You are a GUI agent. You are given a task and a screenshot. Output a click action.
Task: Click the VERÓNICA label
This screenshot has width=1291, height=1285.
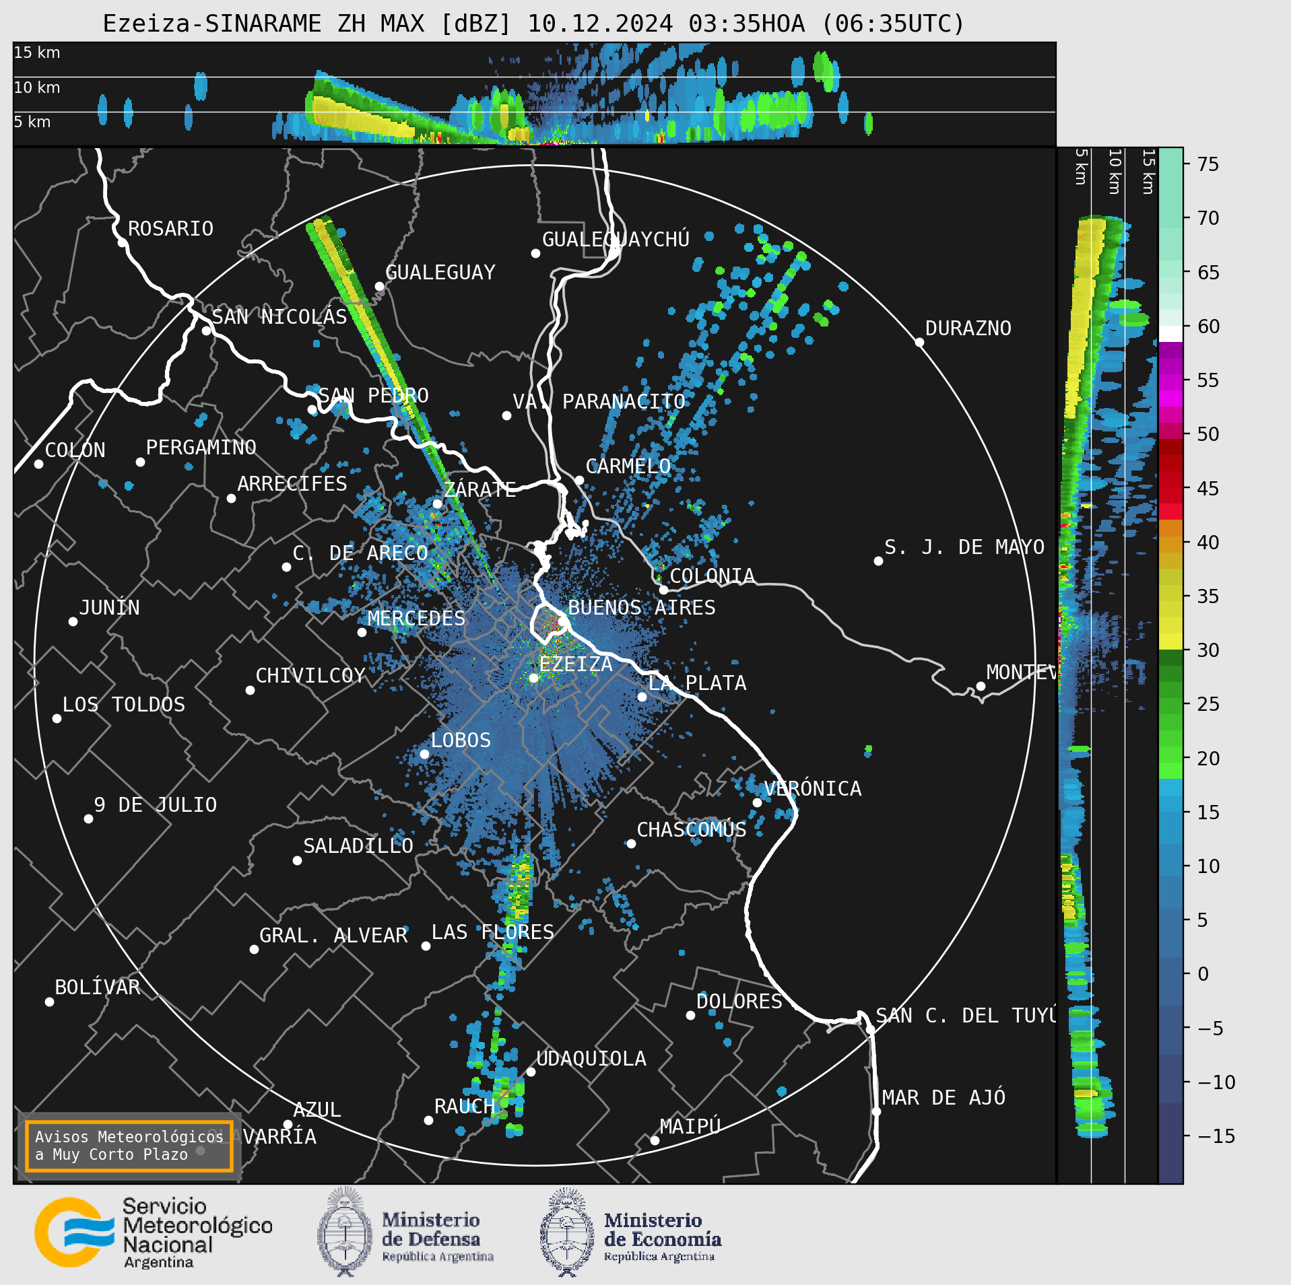click(812, 789)
